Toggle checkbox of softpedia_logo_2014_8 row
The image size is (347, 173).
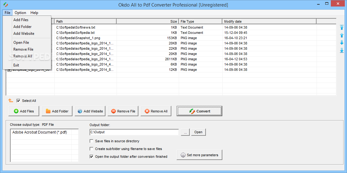coord(9,70)
